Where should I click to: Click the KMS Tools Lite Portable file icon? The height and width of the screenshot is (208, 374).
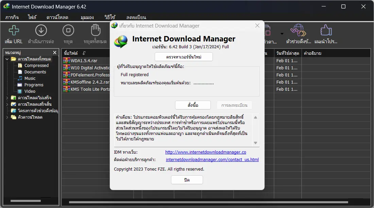coord(67,89)
